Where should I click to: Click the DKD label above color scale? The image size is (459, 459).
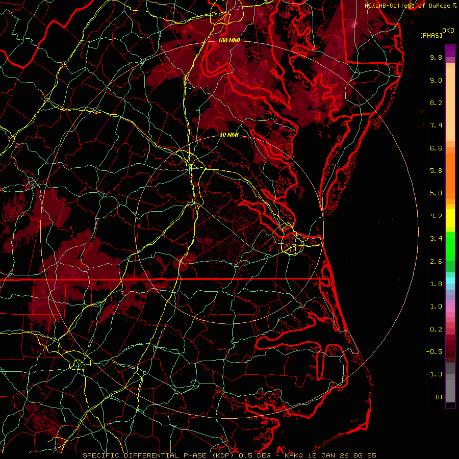pyautogui.click(x=448, y=31)
